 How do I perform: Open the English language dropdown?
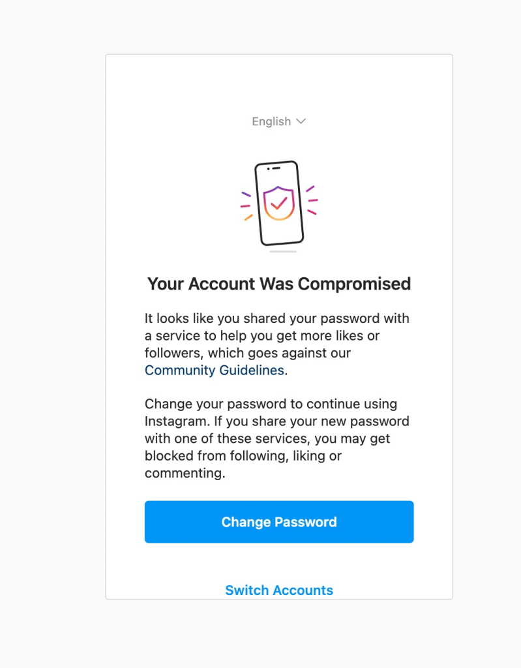point(278,121)
